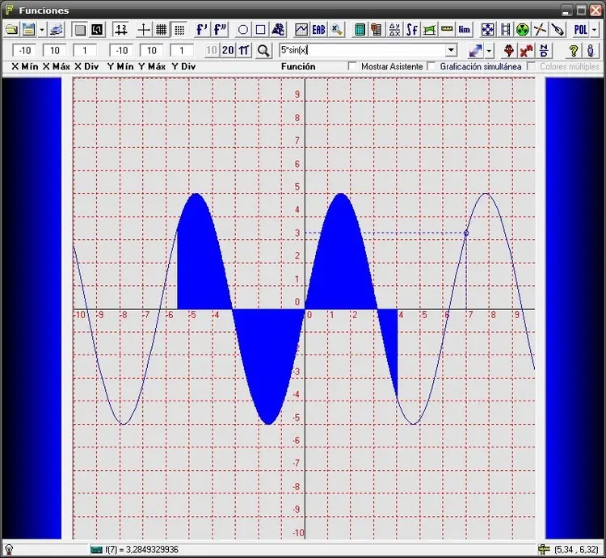Click the POL polar mode button
Image resolution: width=606 pixels, height=558 pixels.
tap(580, 29)
